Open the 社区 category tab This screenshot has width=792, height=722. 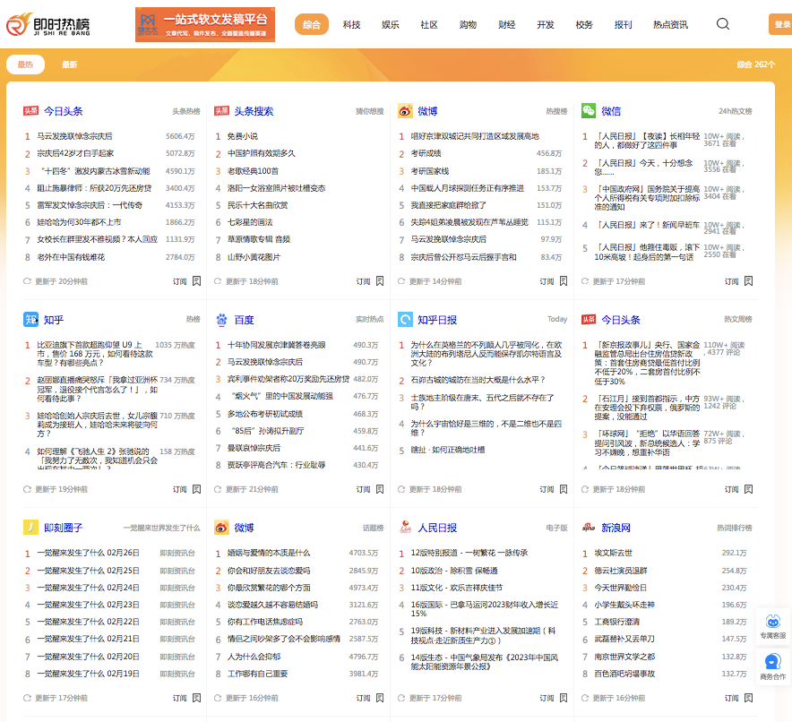click(x=429, y=25)
